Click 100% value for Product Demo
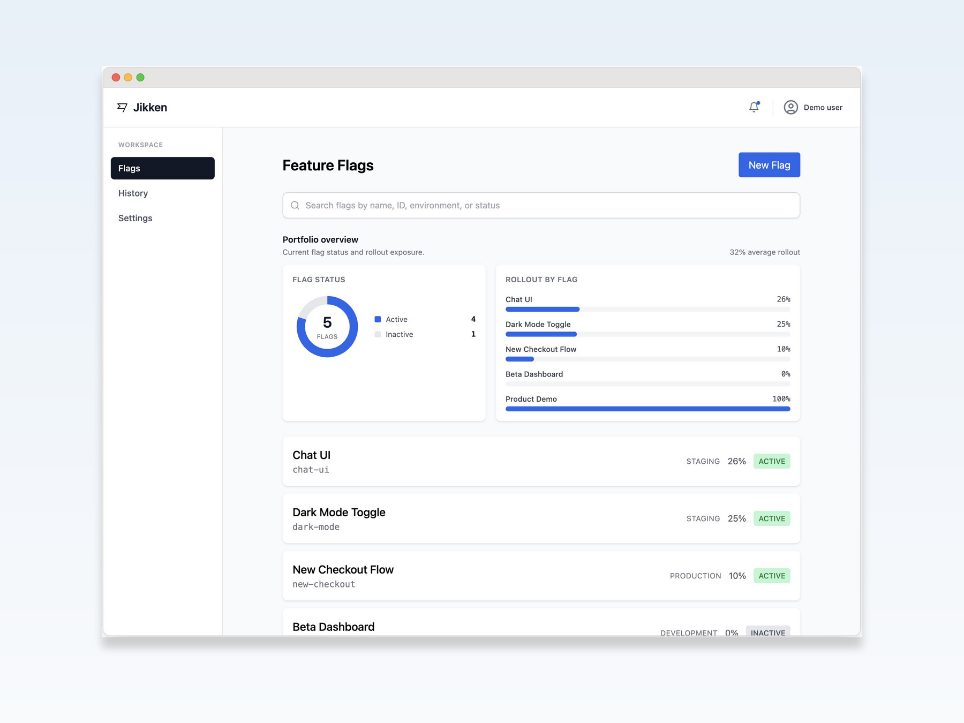964x723 pixels. (781, 399)
